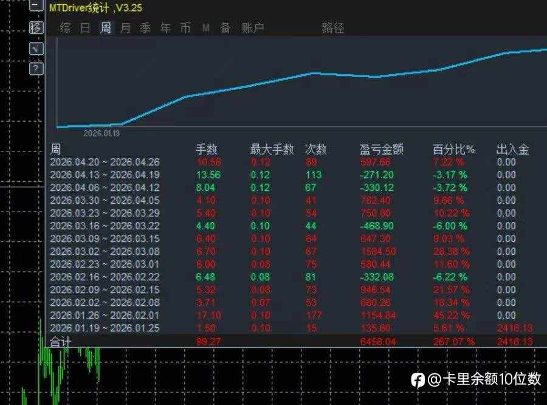Click the 路径 path tab
This screenshot has height=405, width=547.
click(x=333, y=27)
